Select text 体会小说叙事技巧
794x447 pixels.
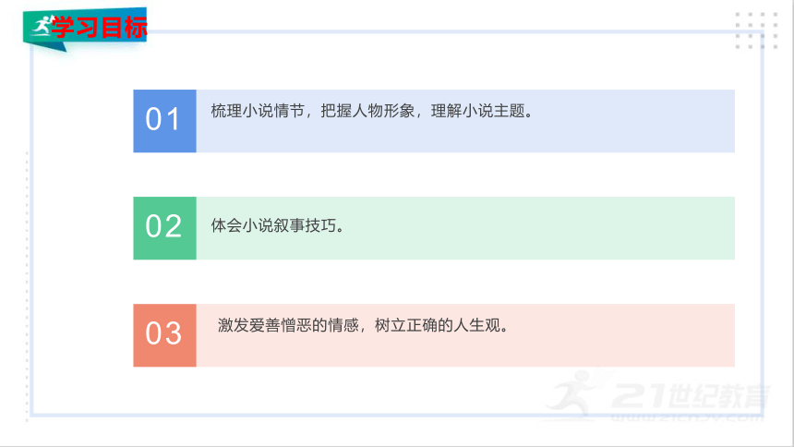pos(273,225)
